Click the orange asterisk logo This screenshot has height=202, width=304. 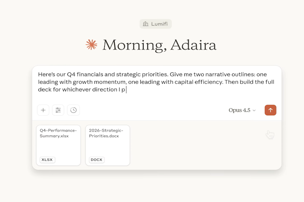pos(91,45)
